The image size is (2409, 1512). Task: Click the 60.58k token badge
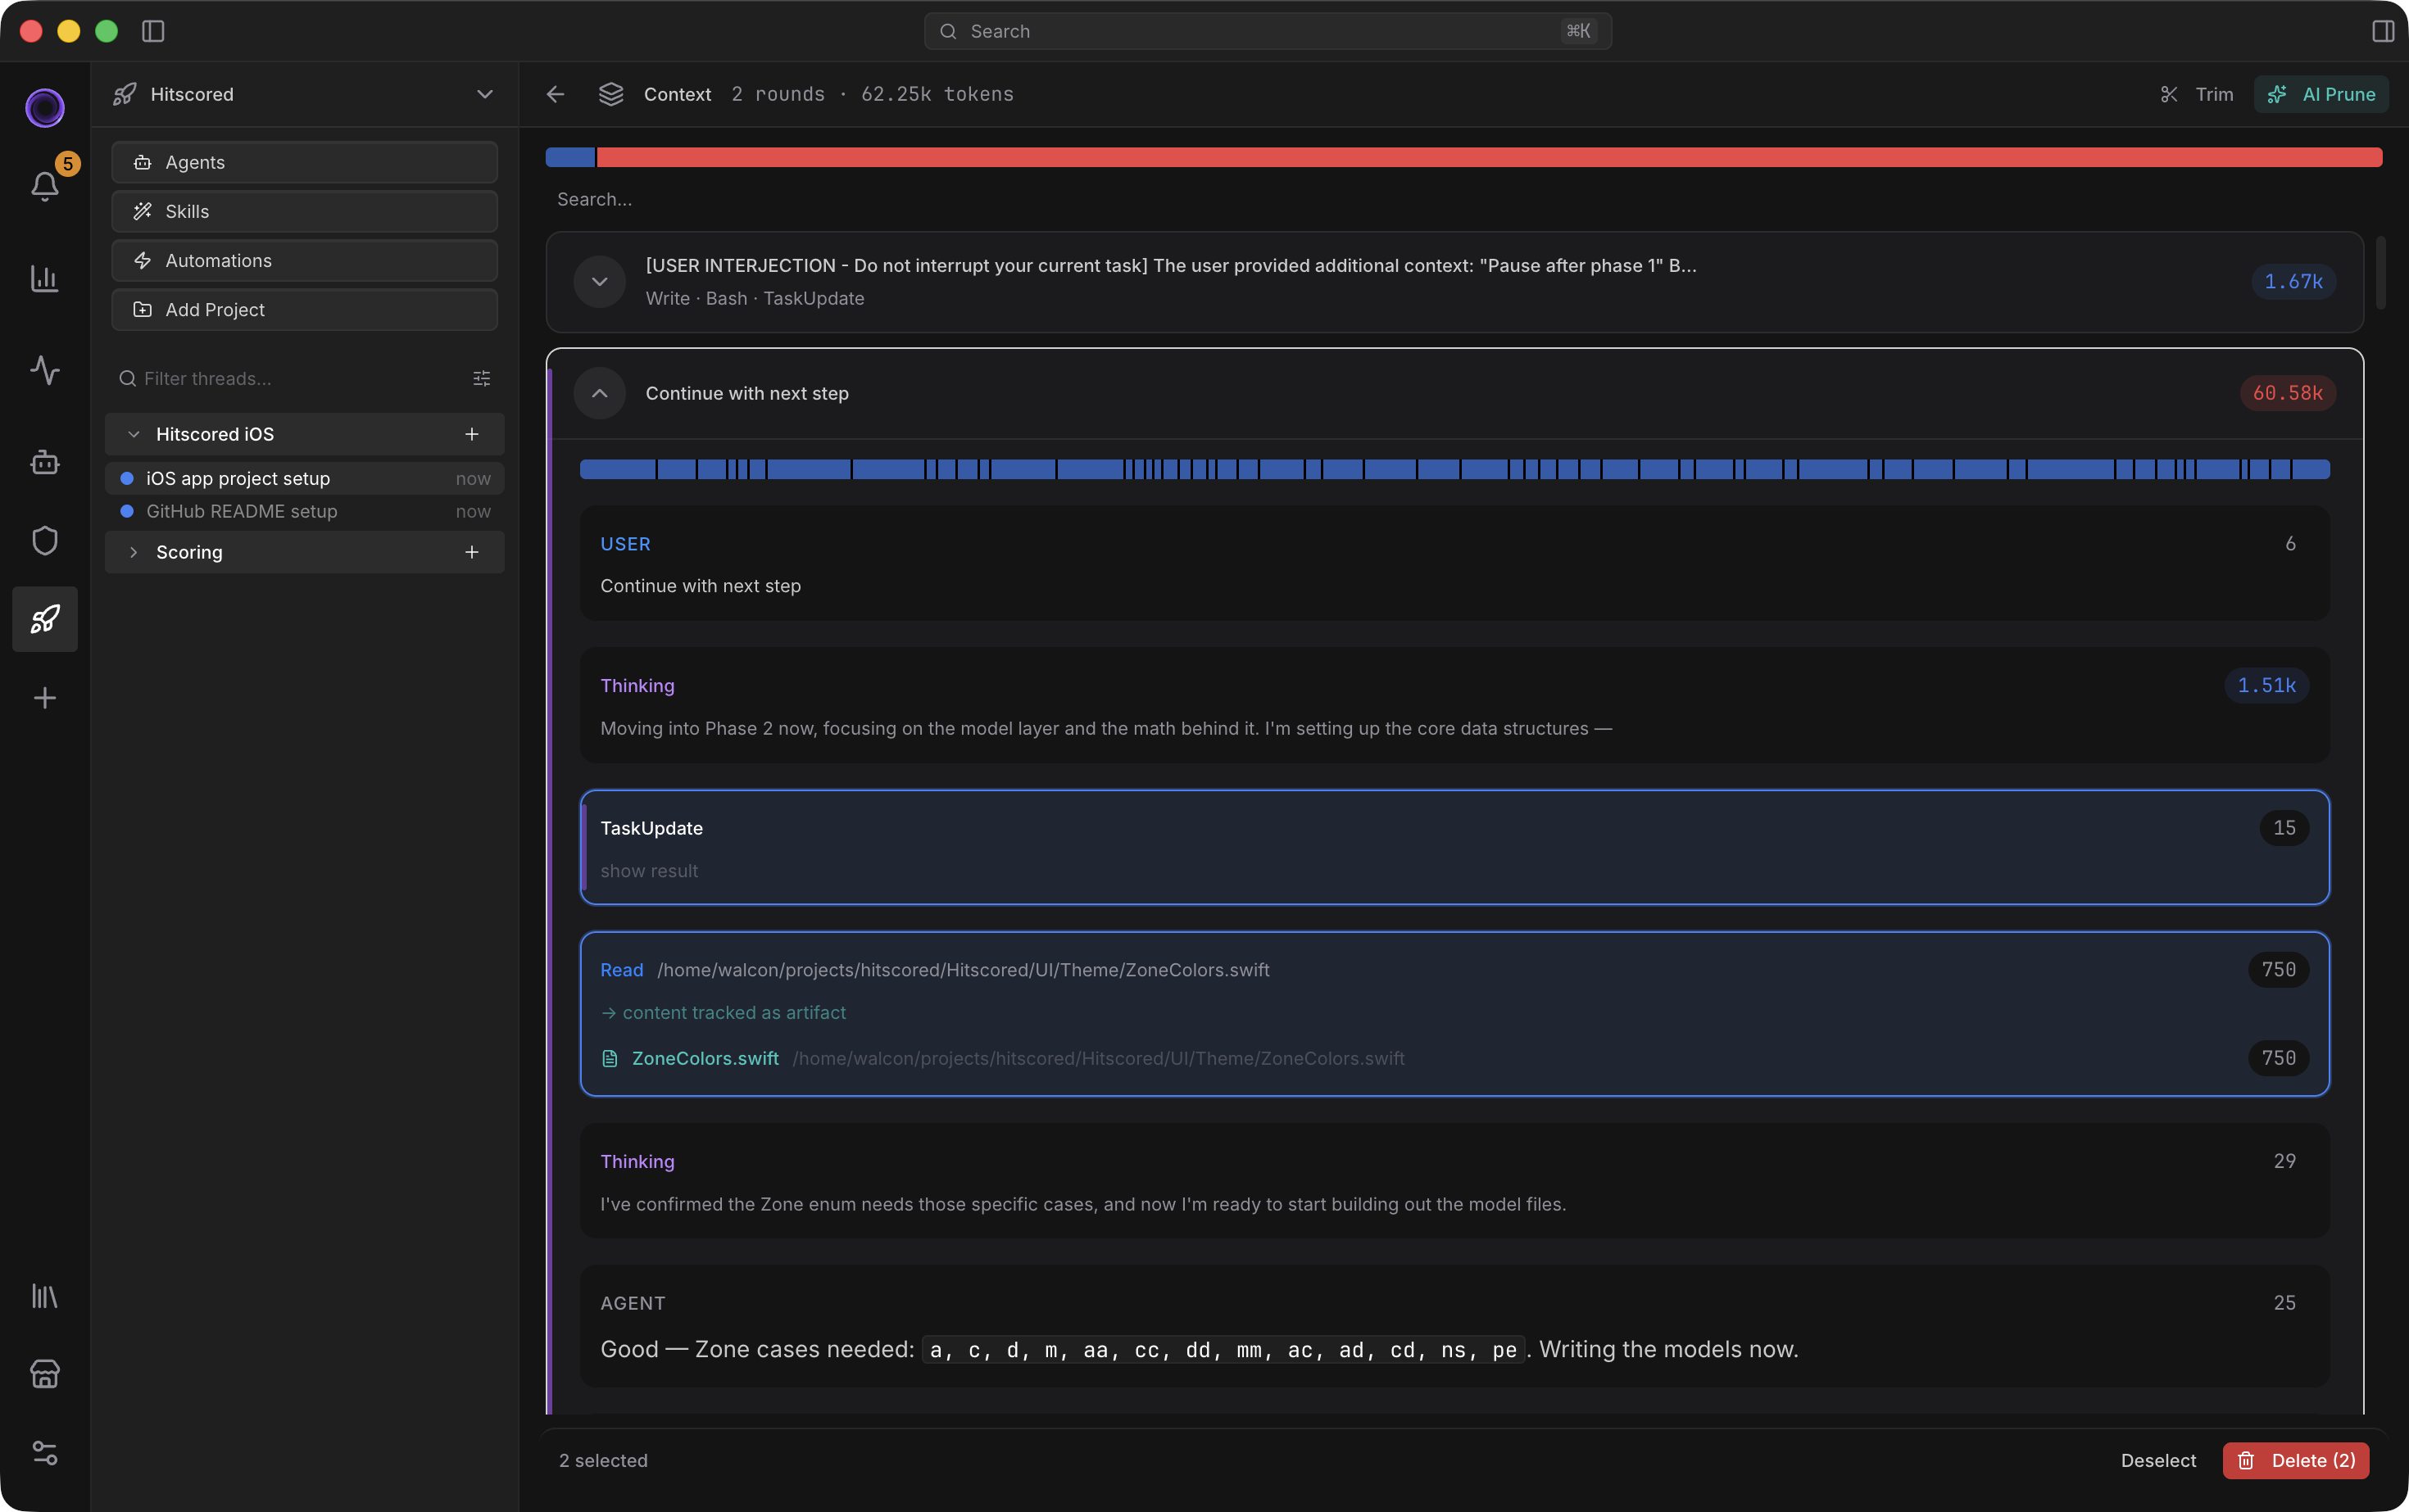coord(2288,393)
